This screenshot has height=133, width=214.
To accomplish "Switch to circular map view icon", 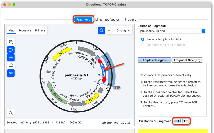I will (101, 30).
